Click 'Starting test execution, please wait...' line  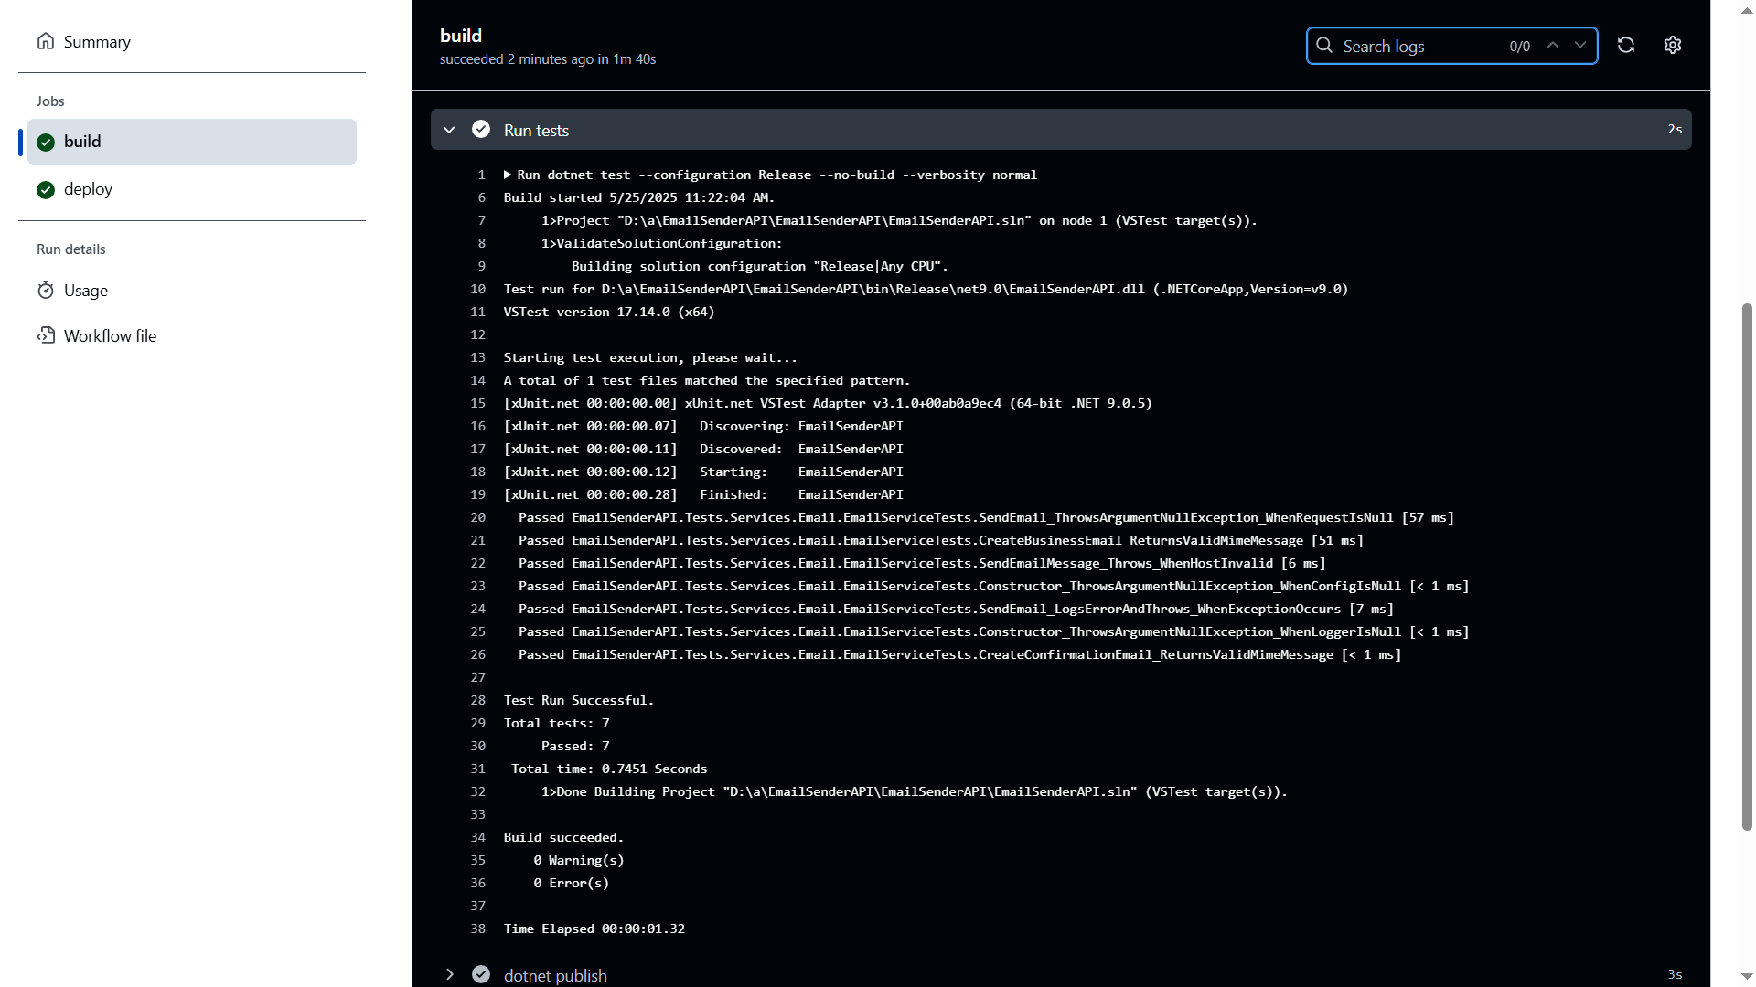650,357
